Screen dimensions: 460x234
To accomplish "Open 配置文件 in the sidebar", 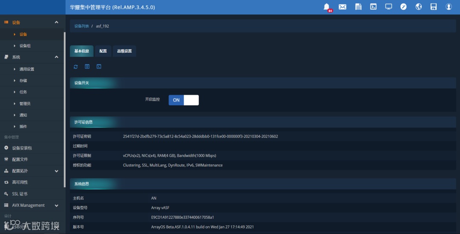I will (20, 159).
